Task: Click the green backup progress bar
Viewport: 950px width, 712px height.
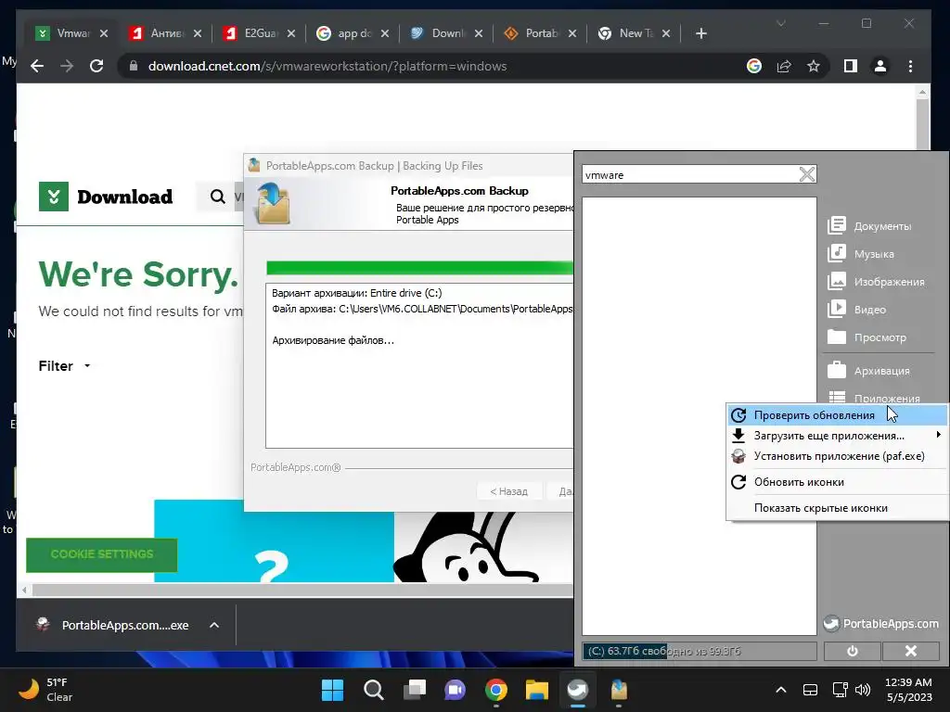Action: 419,268
